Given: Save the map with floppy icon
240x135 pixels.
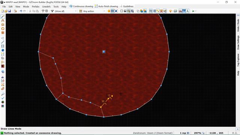Looking at the screenshot, I should click(x=9, y=11).
